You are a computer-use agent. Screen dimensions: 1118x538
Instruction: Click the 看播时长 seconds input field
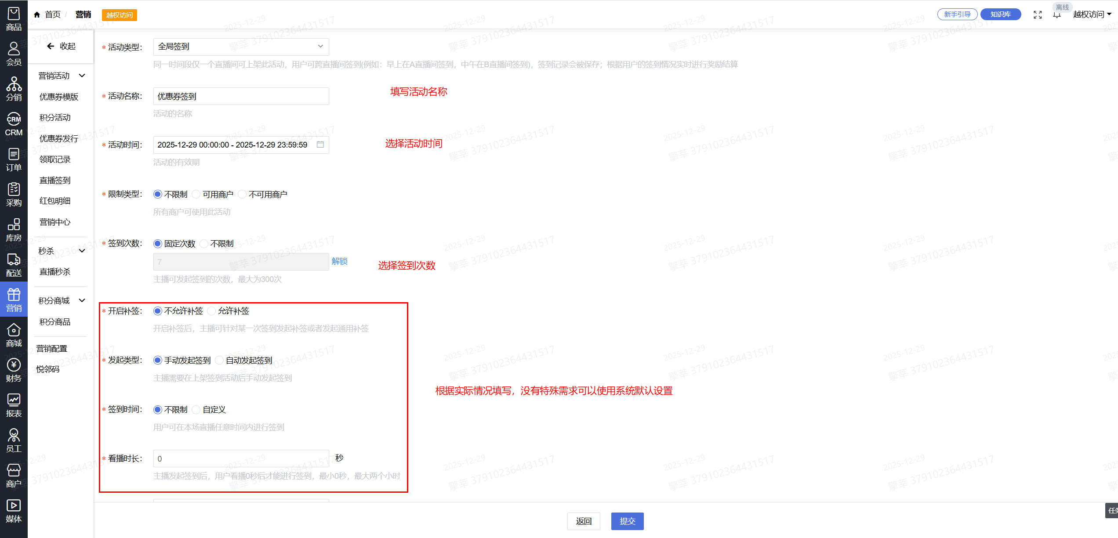(x=241, y=459)
